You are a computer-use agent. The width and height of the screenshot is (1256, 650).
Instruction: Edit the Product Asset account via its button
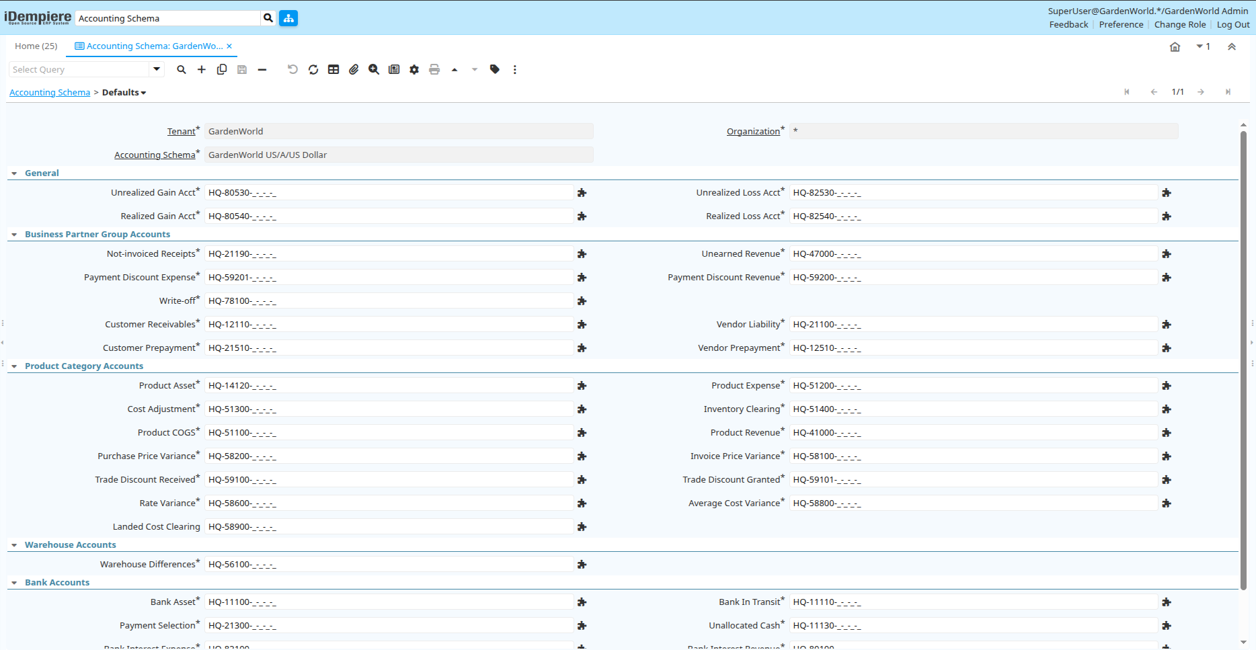582,385
